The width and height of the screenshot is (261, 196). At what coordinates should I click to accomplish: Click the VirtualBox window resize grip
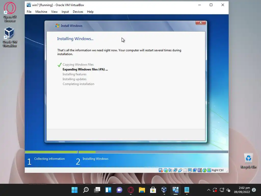227,171
